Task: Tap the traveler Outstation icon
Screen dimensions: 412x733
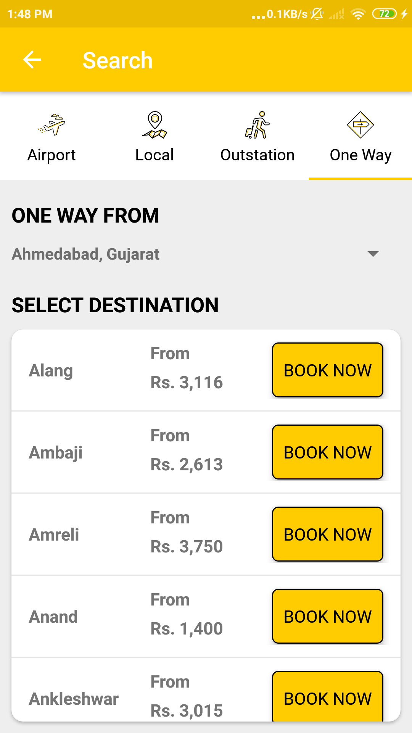Action: click(257, 125)
